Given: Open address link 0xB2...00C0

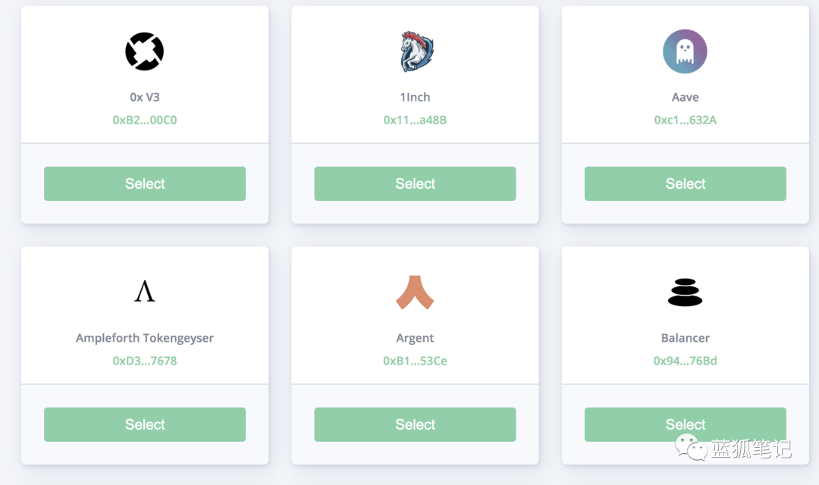Looking at the screenshot, I should tap(145, 120).
